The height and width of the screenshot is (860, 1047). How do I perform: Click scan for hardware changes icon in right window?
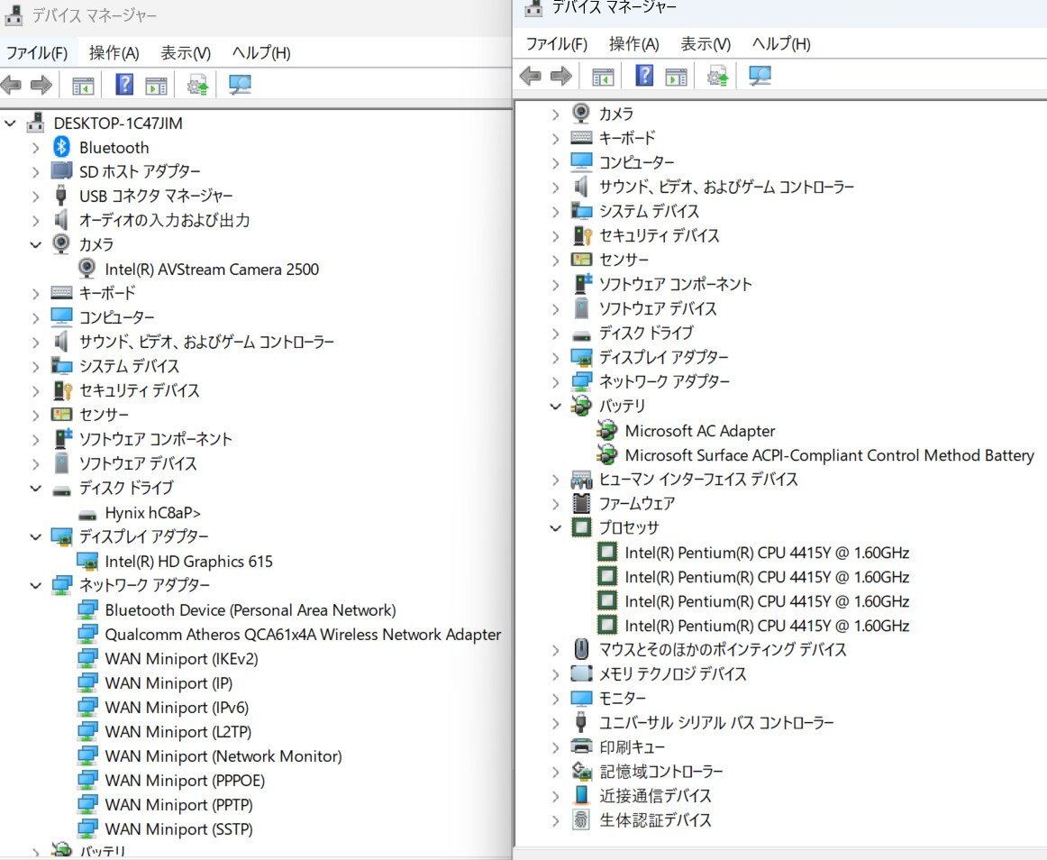pyautogui.click(x=760, y=76)
